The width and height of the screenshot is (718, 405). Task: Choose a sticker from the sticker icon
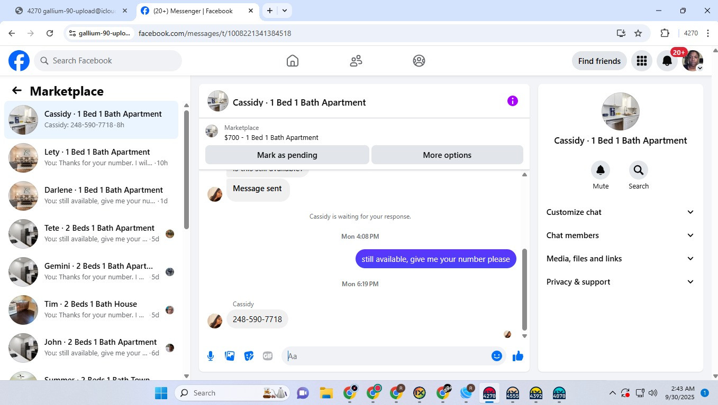(x=249, y=356)
